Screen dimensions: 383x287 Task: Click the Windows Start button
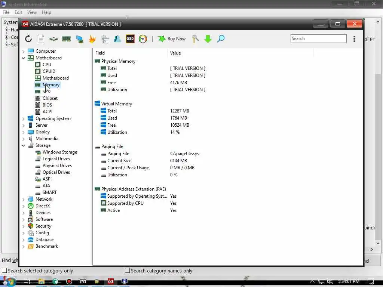coord(9,281)
